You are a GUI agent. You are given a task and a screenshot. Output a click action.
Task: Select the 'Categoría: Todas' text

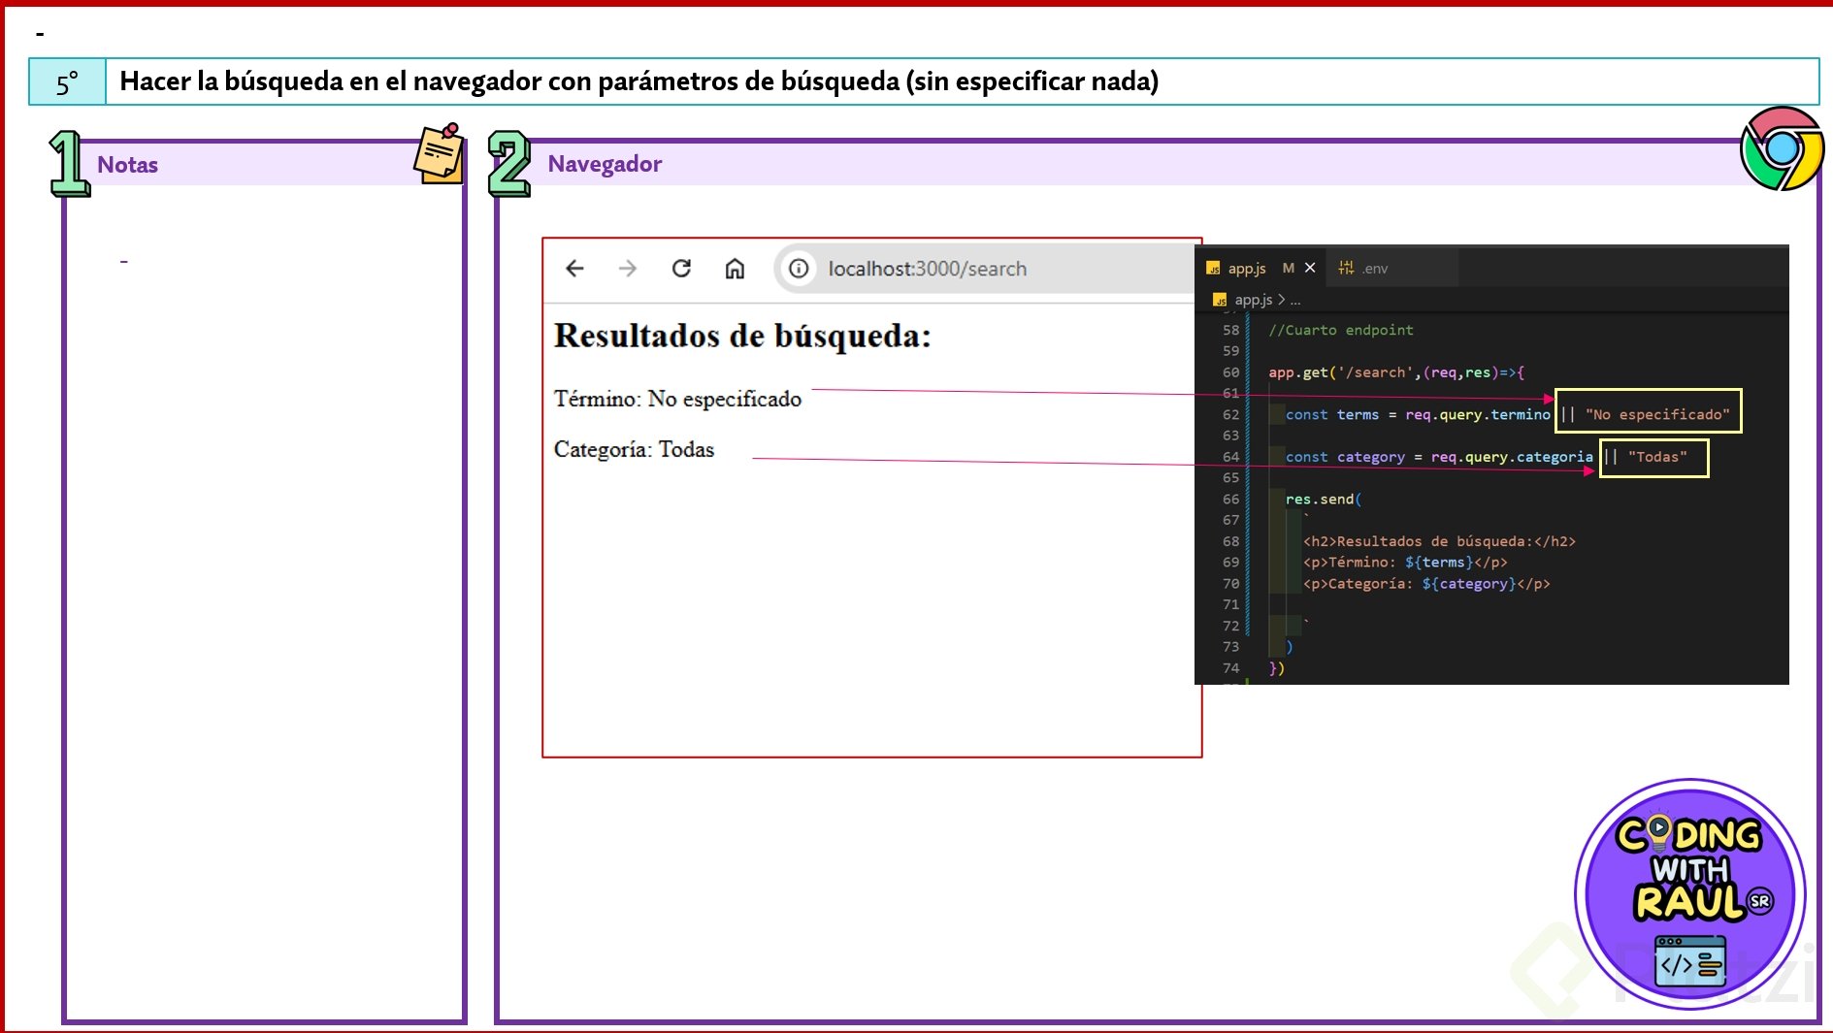(634, 449)
